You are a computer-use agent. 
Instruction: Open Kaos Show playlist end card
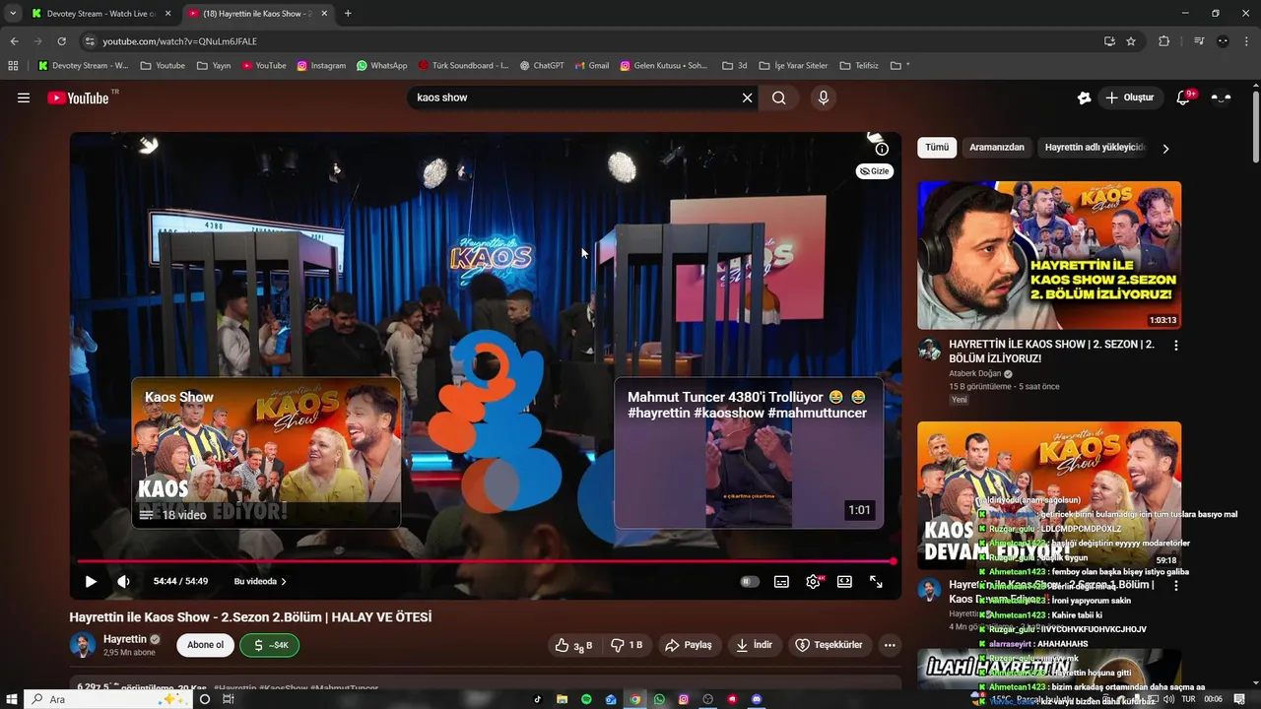pyautogui.click(x=266, y=453)
